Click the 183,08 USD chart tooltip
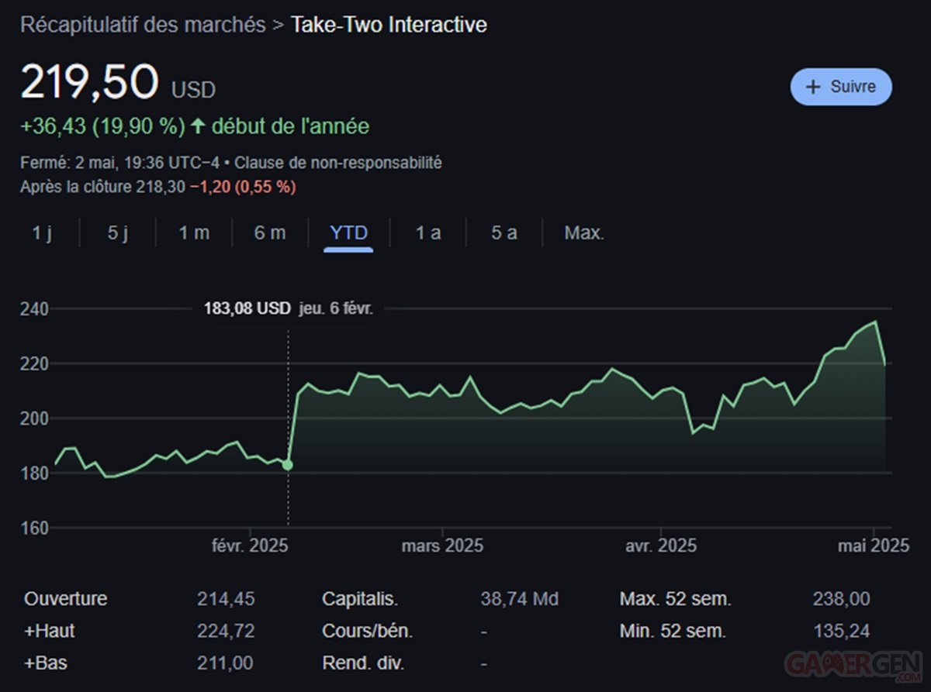Image resolution: width=931 pixels, height=692 pixels. (x=288, y=308)
